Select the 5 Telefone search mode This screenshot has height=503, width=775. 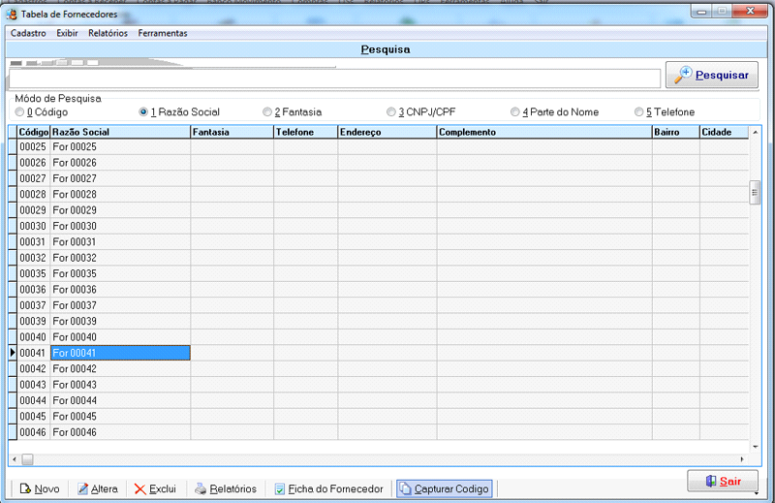[x=639, y=112]
